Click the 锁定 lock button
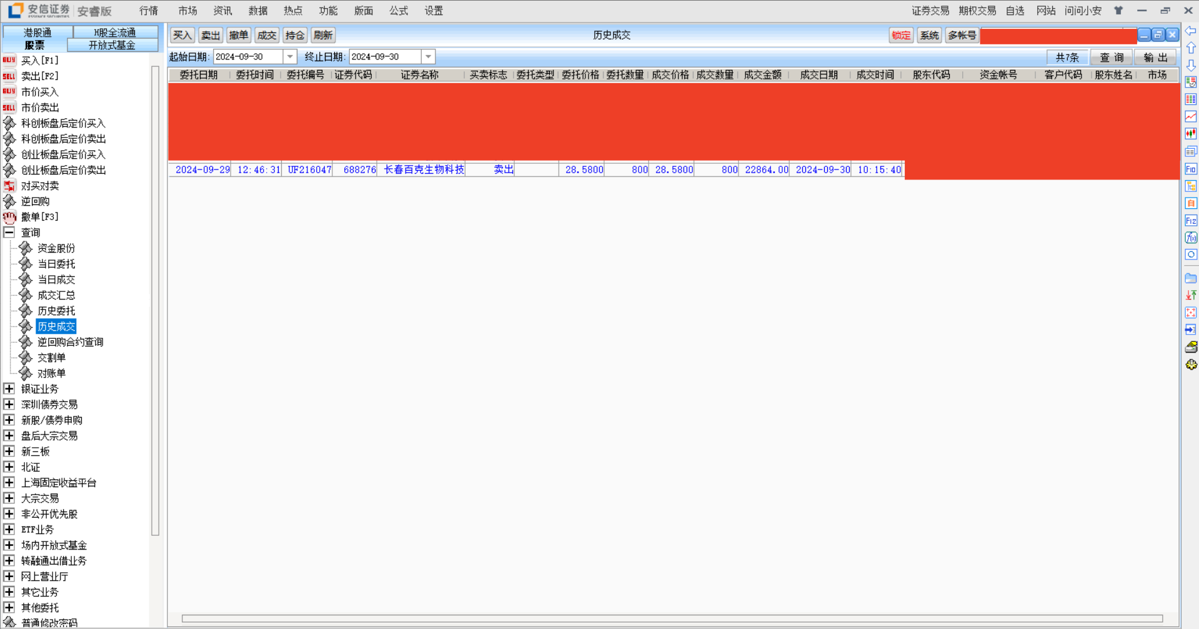This screenshot has width=1199, height=629. 900,36
